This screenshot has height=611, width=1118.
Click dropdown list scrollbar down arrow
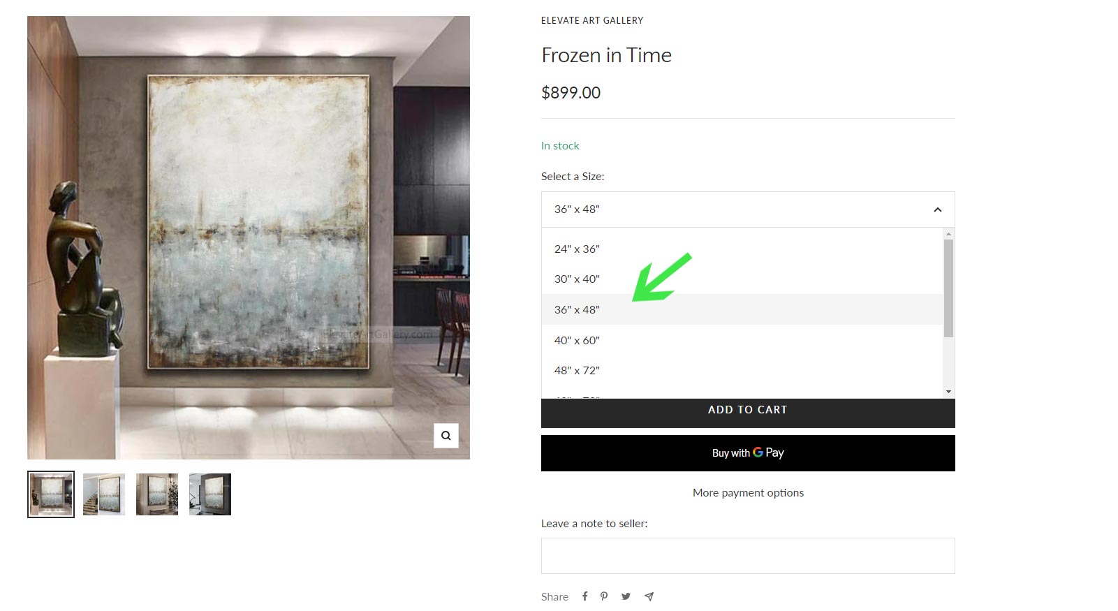[948, 392]
